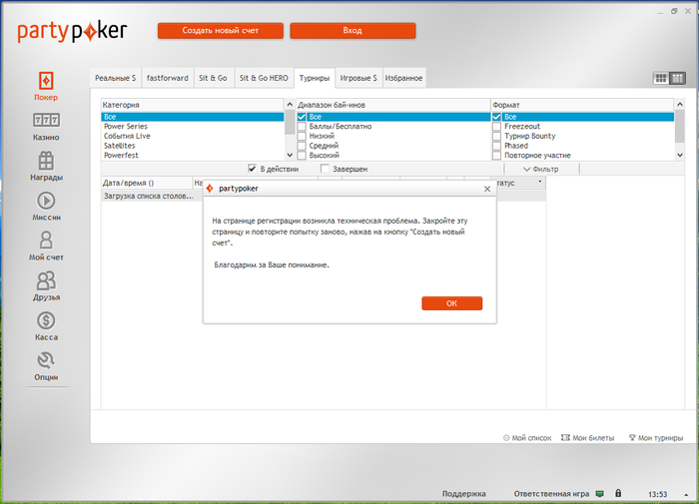Toggle the Все buy-in range checkbox

pos(302,117)
